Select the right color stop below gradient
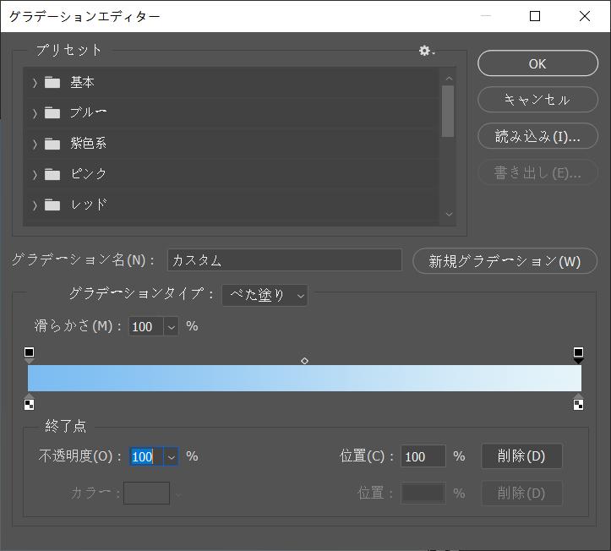This screenshot has width=611, height=551. click(x=578, y=402)
